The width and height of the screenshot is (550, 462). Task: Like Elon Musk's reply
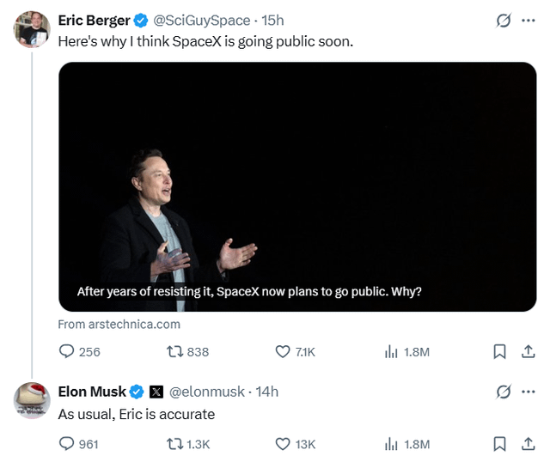(283, 444)
